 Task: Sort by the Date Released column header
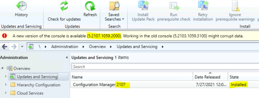(210, 77)
